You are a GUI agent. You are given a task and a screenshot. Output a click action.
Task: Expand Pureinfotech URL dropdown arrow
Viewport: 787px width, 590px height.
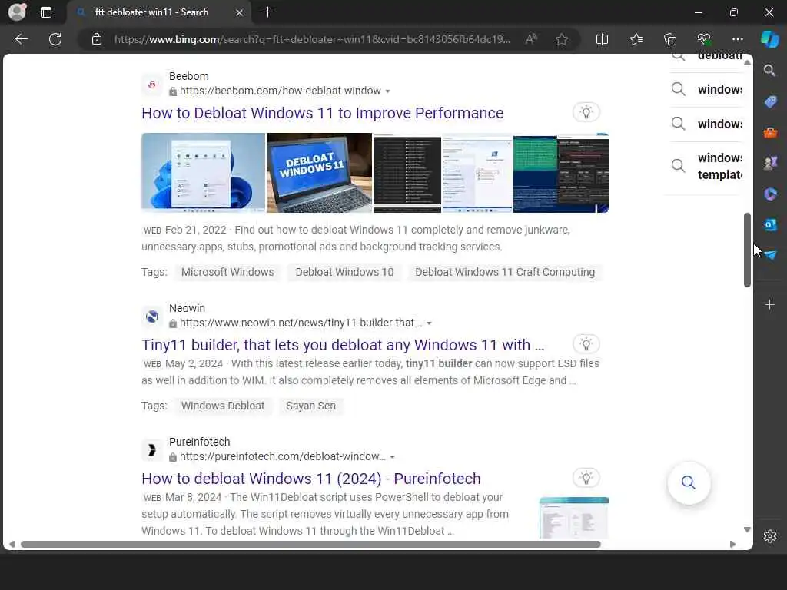click(x=393, y=457)
